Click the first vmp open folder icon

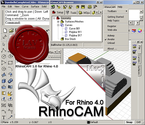tap(135, 46)
